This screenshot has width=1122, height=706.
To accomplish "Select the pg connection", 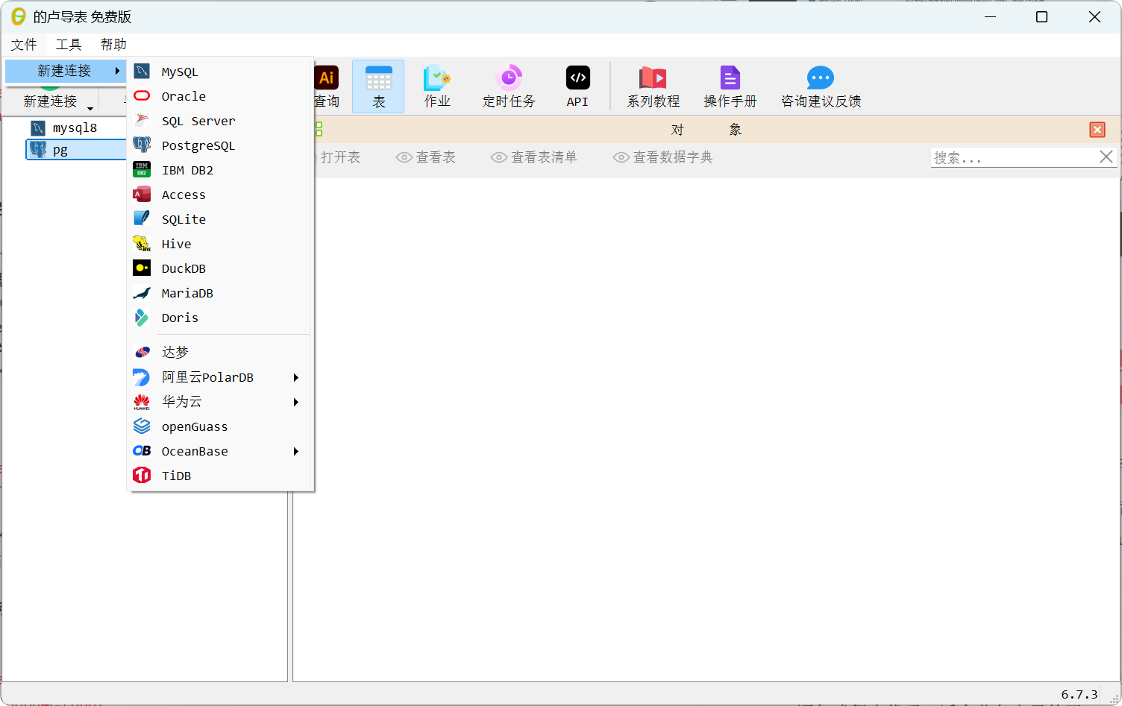I will [x=76, y=150].
